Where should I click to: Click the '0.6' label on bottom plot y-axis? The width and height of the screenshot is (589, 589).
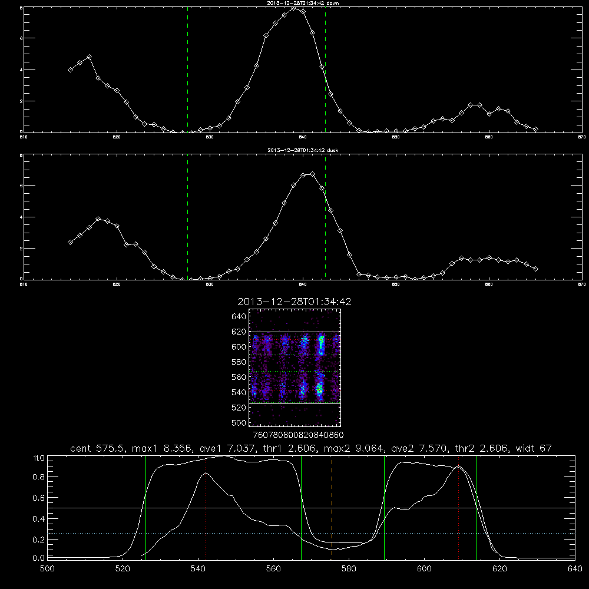pos(39,498)
